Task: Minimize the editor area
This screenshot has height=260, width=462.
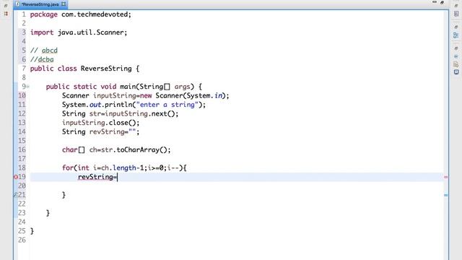Action: tap(435, 2)
